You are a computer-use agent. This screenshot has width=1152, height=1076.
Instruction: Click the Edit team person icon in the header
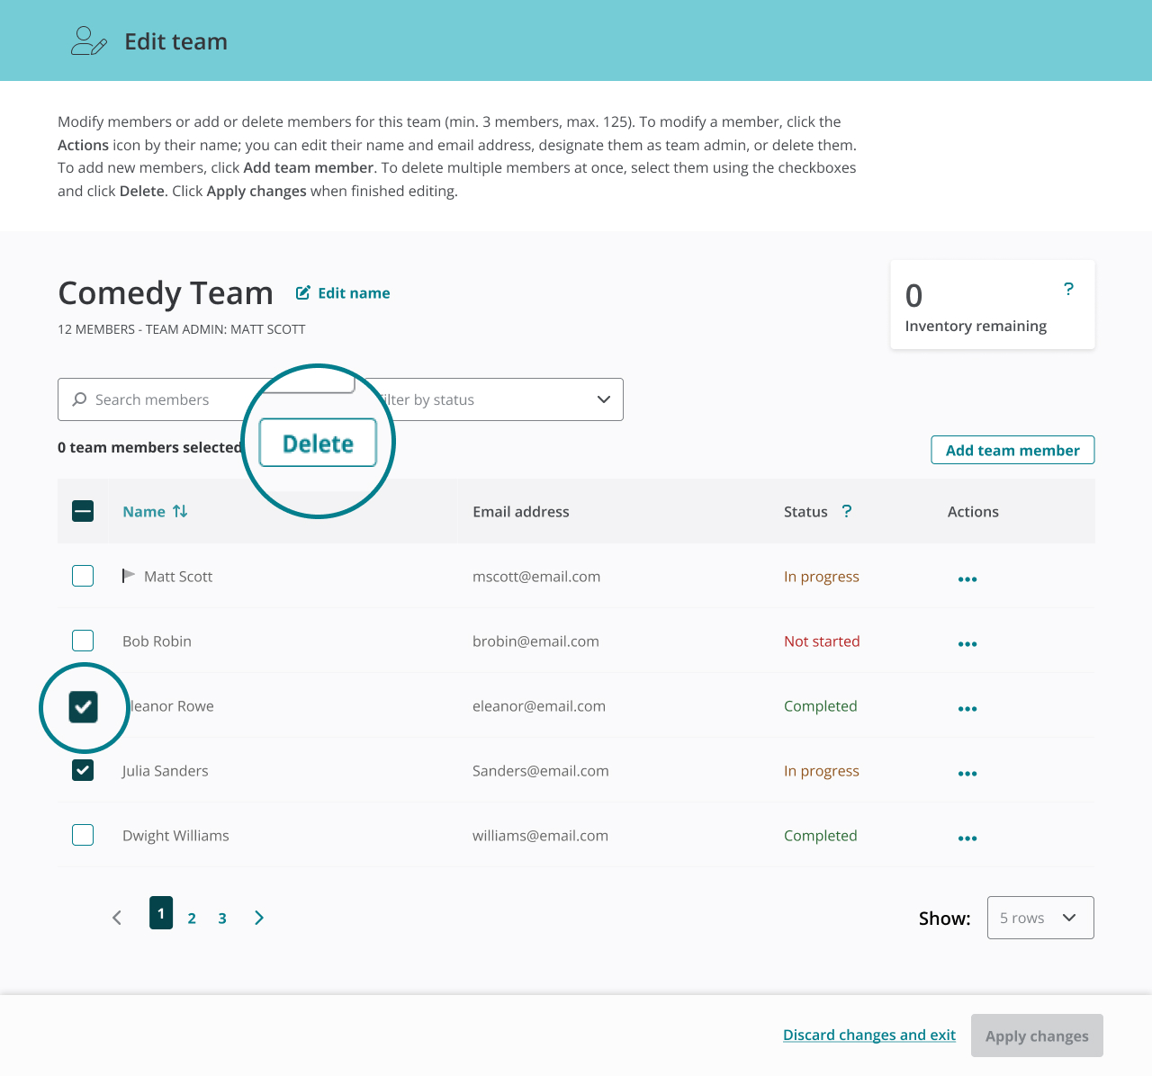tap(88, 41)
